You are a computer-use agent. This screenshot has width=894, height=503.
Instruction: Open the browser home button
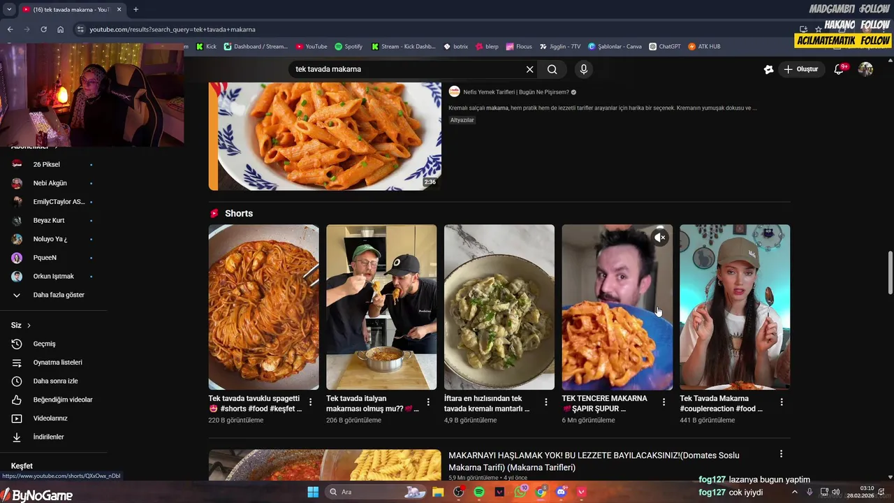(x=61, y=29)
